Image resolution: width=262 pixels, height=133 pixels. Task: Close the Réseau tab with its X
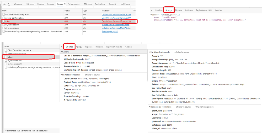click(x=65, y=4)
